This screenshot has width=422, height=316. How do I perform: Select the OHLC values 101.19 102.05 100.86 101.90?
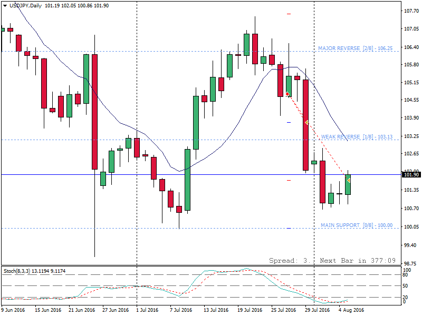[x=76, y=6]
